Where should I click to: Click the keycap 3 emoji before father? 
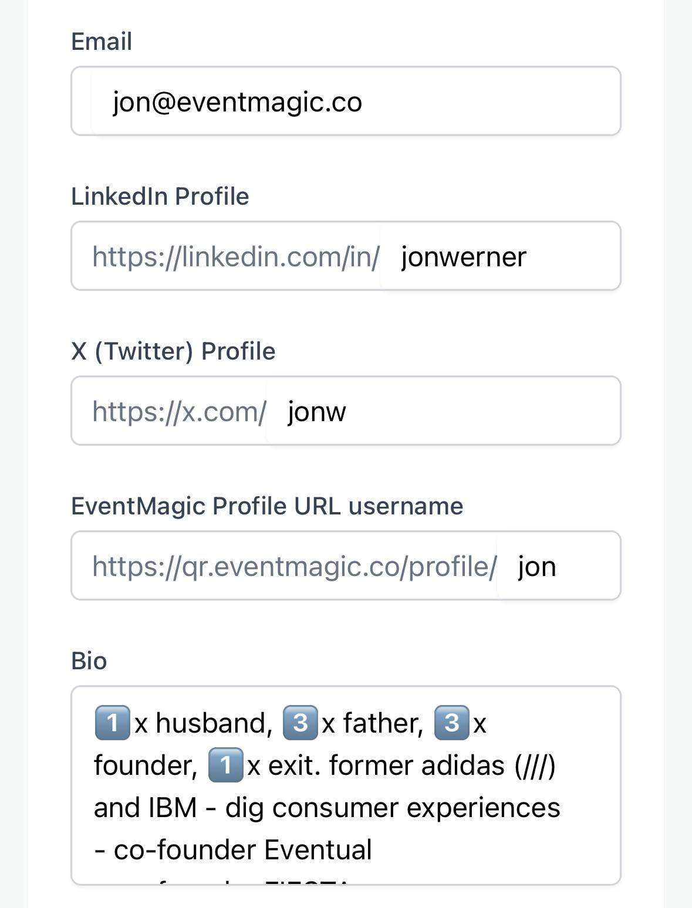[300, 723]
